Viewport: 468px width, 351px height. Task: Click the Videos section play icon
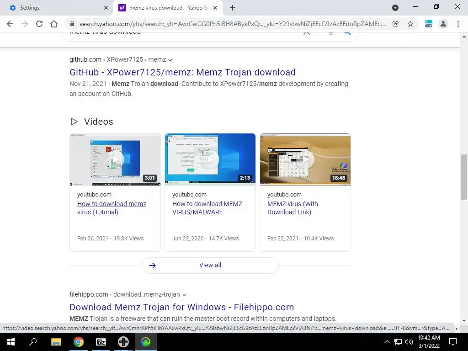pos(74,122)
